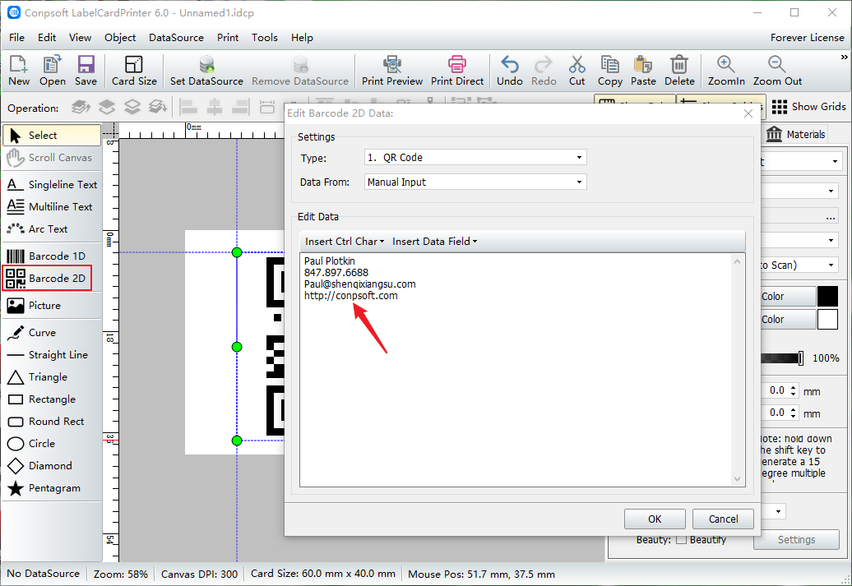Image resolution: width=852 pixels, height=586 pixels.
Task: Open the Object menu
Action: click(120, 38)
